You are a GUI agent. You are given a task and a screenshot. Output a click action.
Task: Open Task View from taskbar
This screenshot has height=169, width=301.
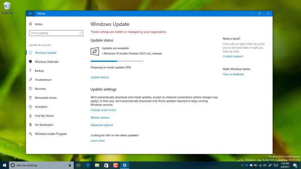pyautogui.click(x=78, y=165)
